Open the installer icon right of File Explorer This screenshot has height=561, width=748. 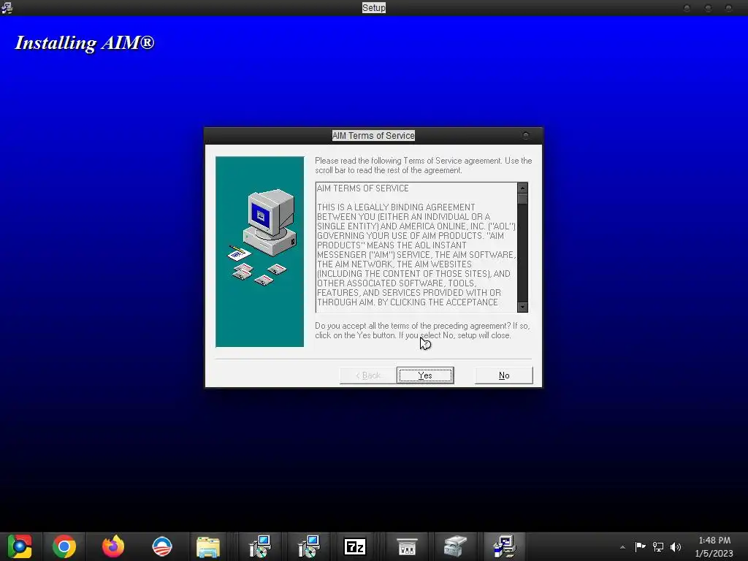click(x=260, y=546)
